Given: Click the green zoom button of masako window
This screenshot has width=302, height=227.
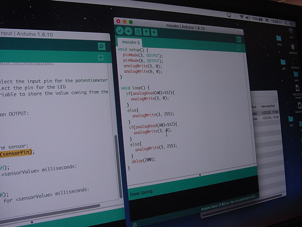Looking at the screenshot, I should coord(131,22).
